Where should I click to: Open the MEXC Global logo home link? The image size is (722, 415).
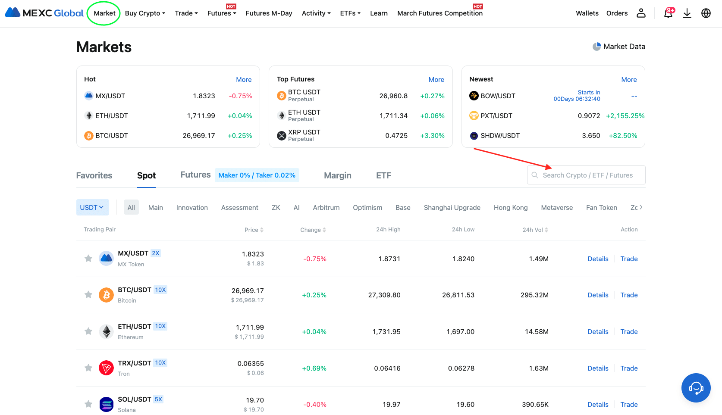(x=44, y=13)
